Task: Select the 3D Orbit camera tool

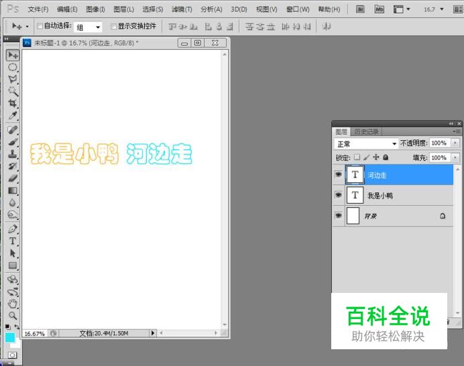Action: pyautogui.click(x=13, y=292)
